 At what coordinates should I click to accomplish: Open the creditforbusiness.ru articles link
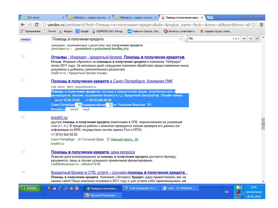tap(76, 164)
